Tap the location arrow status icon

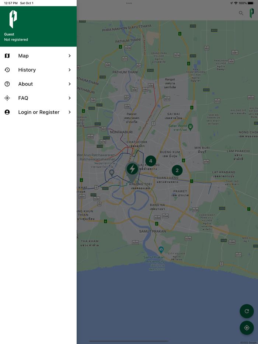(231, 3)
